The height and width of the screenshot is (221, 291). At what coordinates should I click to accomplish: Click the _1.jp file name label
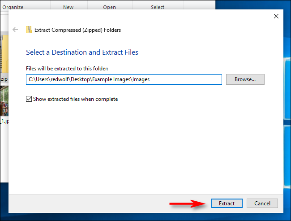(x=4, y=121)
